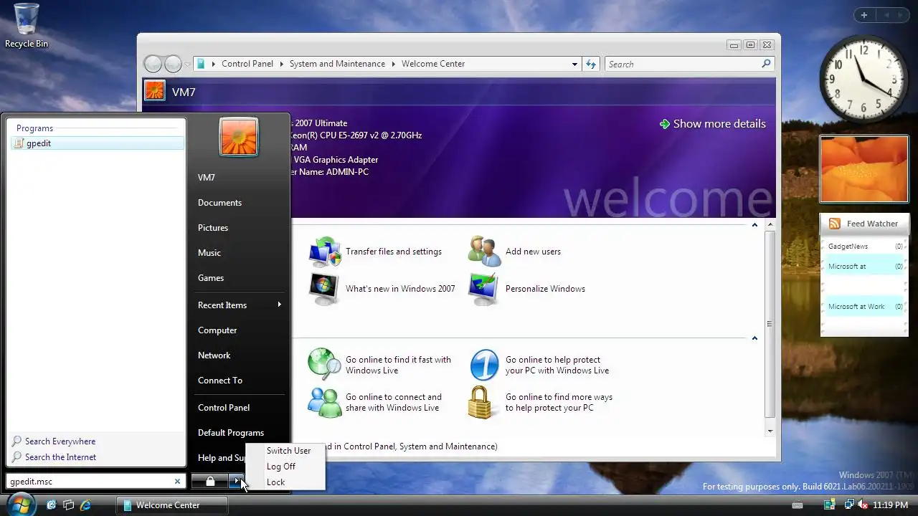Click the Windows Live protect PC icon
918x516 pixels.
point(484,364)
